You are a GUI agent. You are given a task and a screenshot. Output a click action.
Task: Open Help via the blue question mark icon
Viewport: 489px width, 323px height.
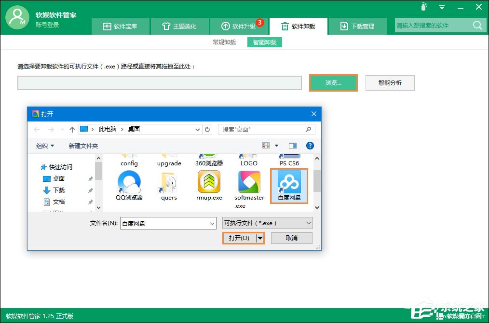click(310, 145)
